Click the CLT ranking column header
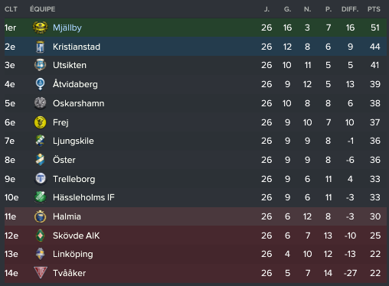This screenshot has height=286, width=389. [11, 9]
